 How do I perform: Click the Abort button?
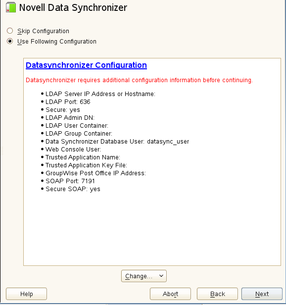pos(170,294)
